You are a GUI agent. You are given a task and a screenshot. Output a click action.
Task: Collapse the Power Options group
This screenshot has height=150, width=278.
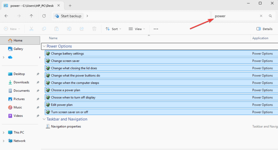[43, 46]
